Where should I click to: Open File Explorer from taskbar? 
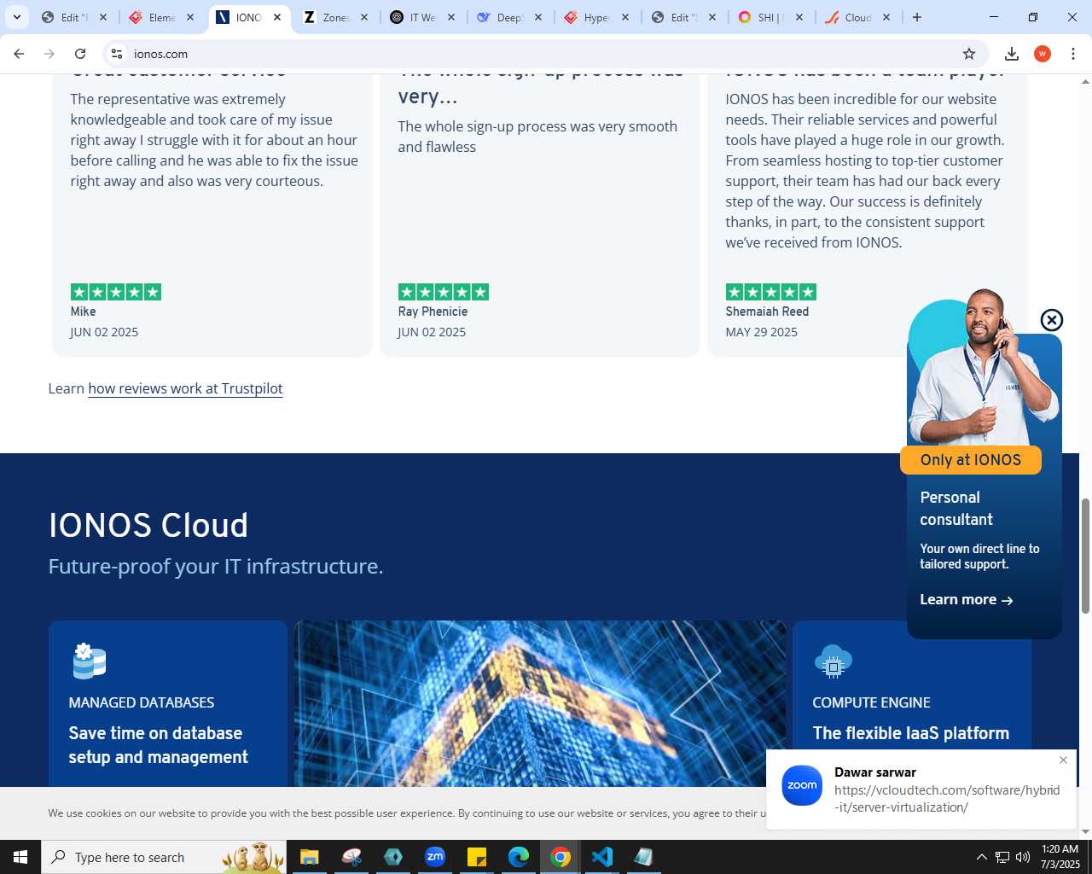(x=309, y=857)
